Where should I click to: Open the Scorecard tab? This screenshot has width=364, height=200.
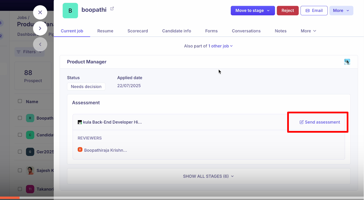coord(138,31)
